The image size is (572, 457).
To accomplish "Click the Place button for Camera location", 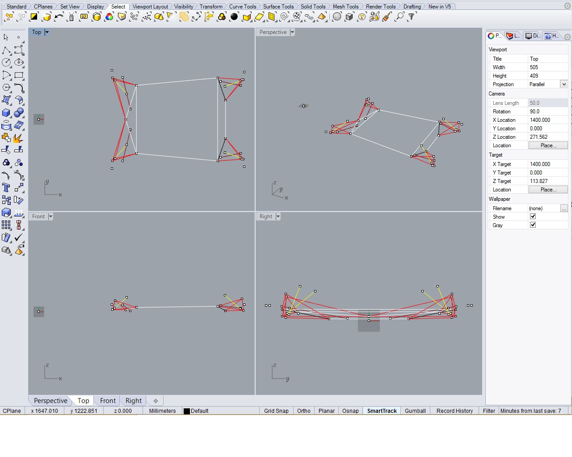I will tap(548, 145).
